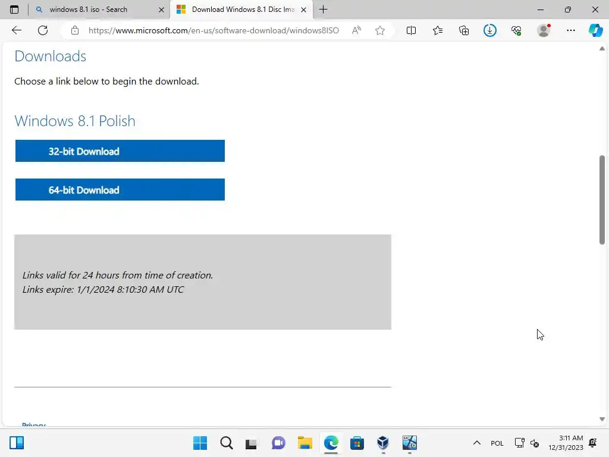Select Microsoft Edge taskbar icon
Viewport: 609px width, 457px height.
[331, 443]
